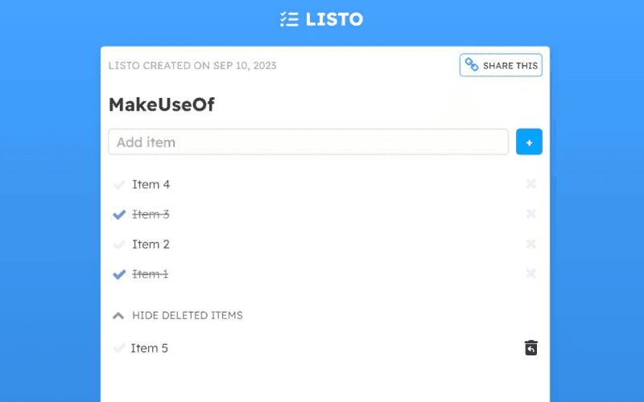Click the chain link icon in Share This

[472, 65]
